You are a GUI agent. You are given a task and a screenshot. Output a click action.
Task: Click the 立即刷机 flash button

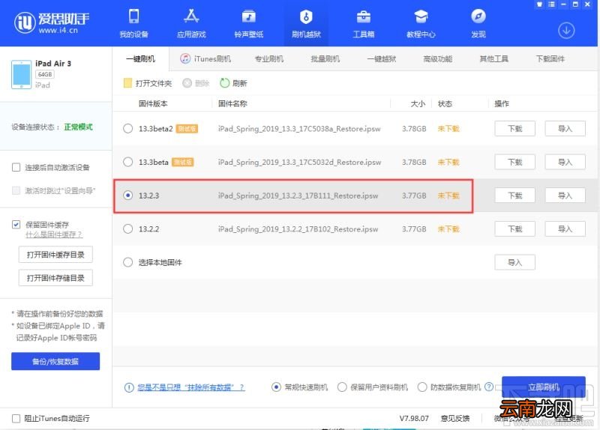(x=544, y=387)
